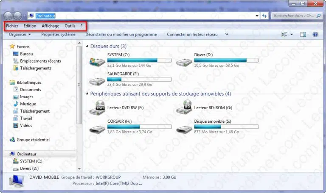Open the Affichage menu
326x193 pixels.
[51, 26]
